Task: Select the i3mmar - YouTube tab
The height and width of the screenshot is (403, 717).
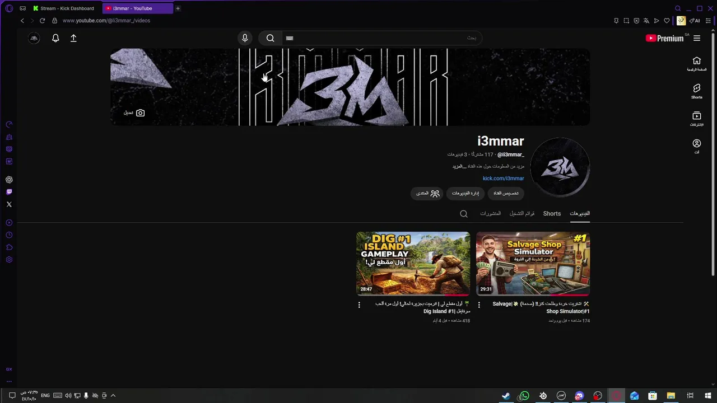Action: tap(138, 8)
